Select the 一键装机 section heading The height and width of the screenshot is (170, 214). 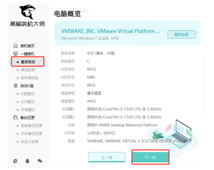pos(27,54)
